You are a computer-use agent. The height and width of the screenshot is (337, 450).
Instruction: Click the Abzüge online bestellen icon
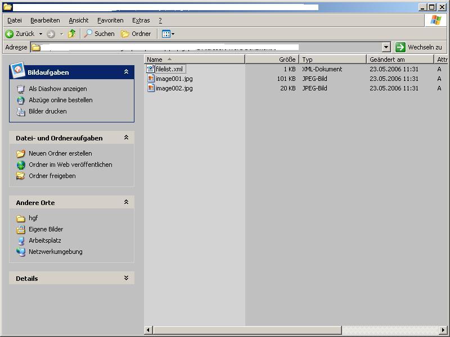(21, 101)
